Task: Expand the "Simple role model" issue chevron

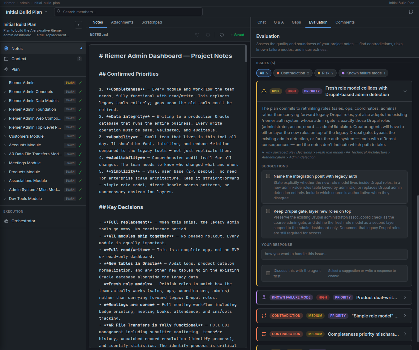Action: [x=405, y=316]
